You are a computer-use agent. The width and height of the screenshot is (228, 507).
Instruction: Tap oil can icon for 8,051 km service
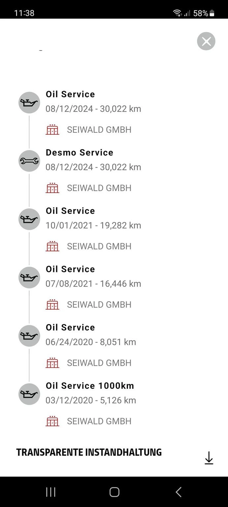[x=29, y=336]
